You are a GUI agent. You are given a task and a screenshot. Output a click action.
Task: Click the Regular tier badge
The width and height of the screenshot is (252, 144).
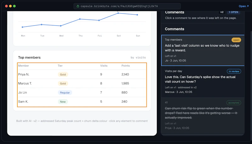pyautogui.click(x=65, y=92)
